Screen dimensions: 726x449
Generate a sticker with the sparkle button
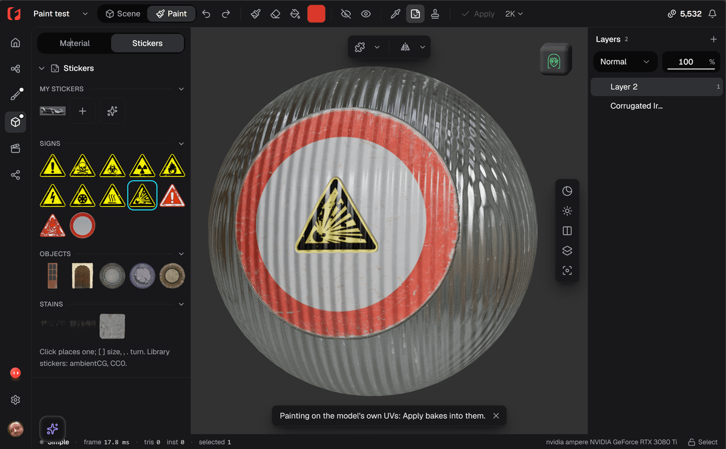pos(113,111)
